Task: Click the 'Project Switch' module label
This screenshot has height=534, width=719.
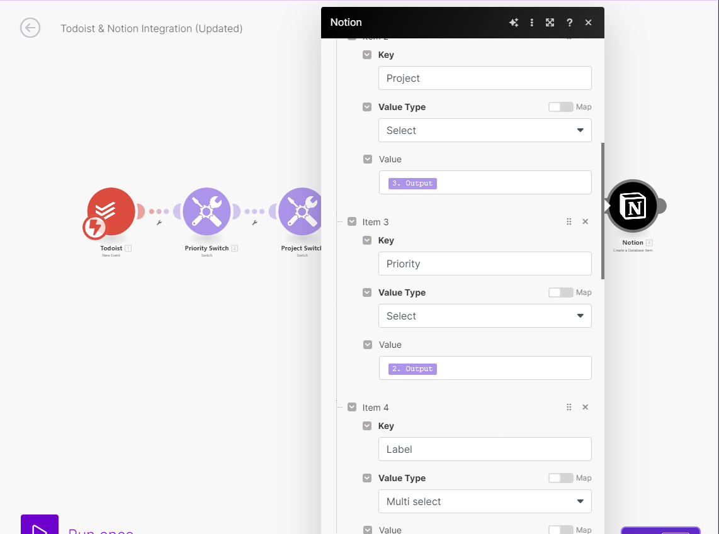Action: click(302, 248)
